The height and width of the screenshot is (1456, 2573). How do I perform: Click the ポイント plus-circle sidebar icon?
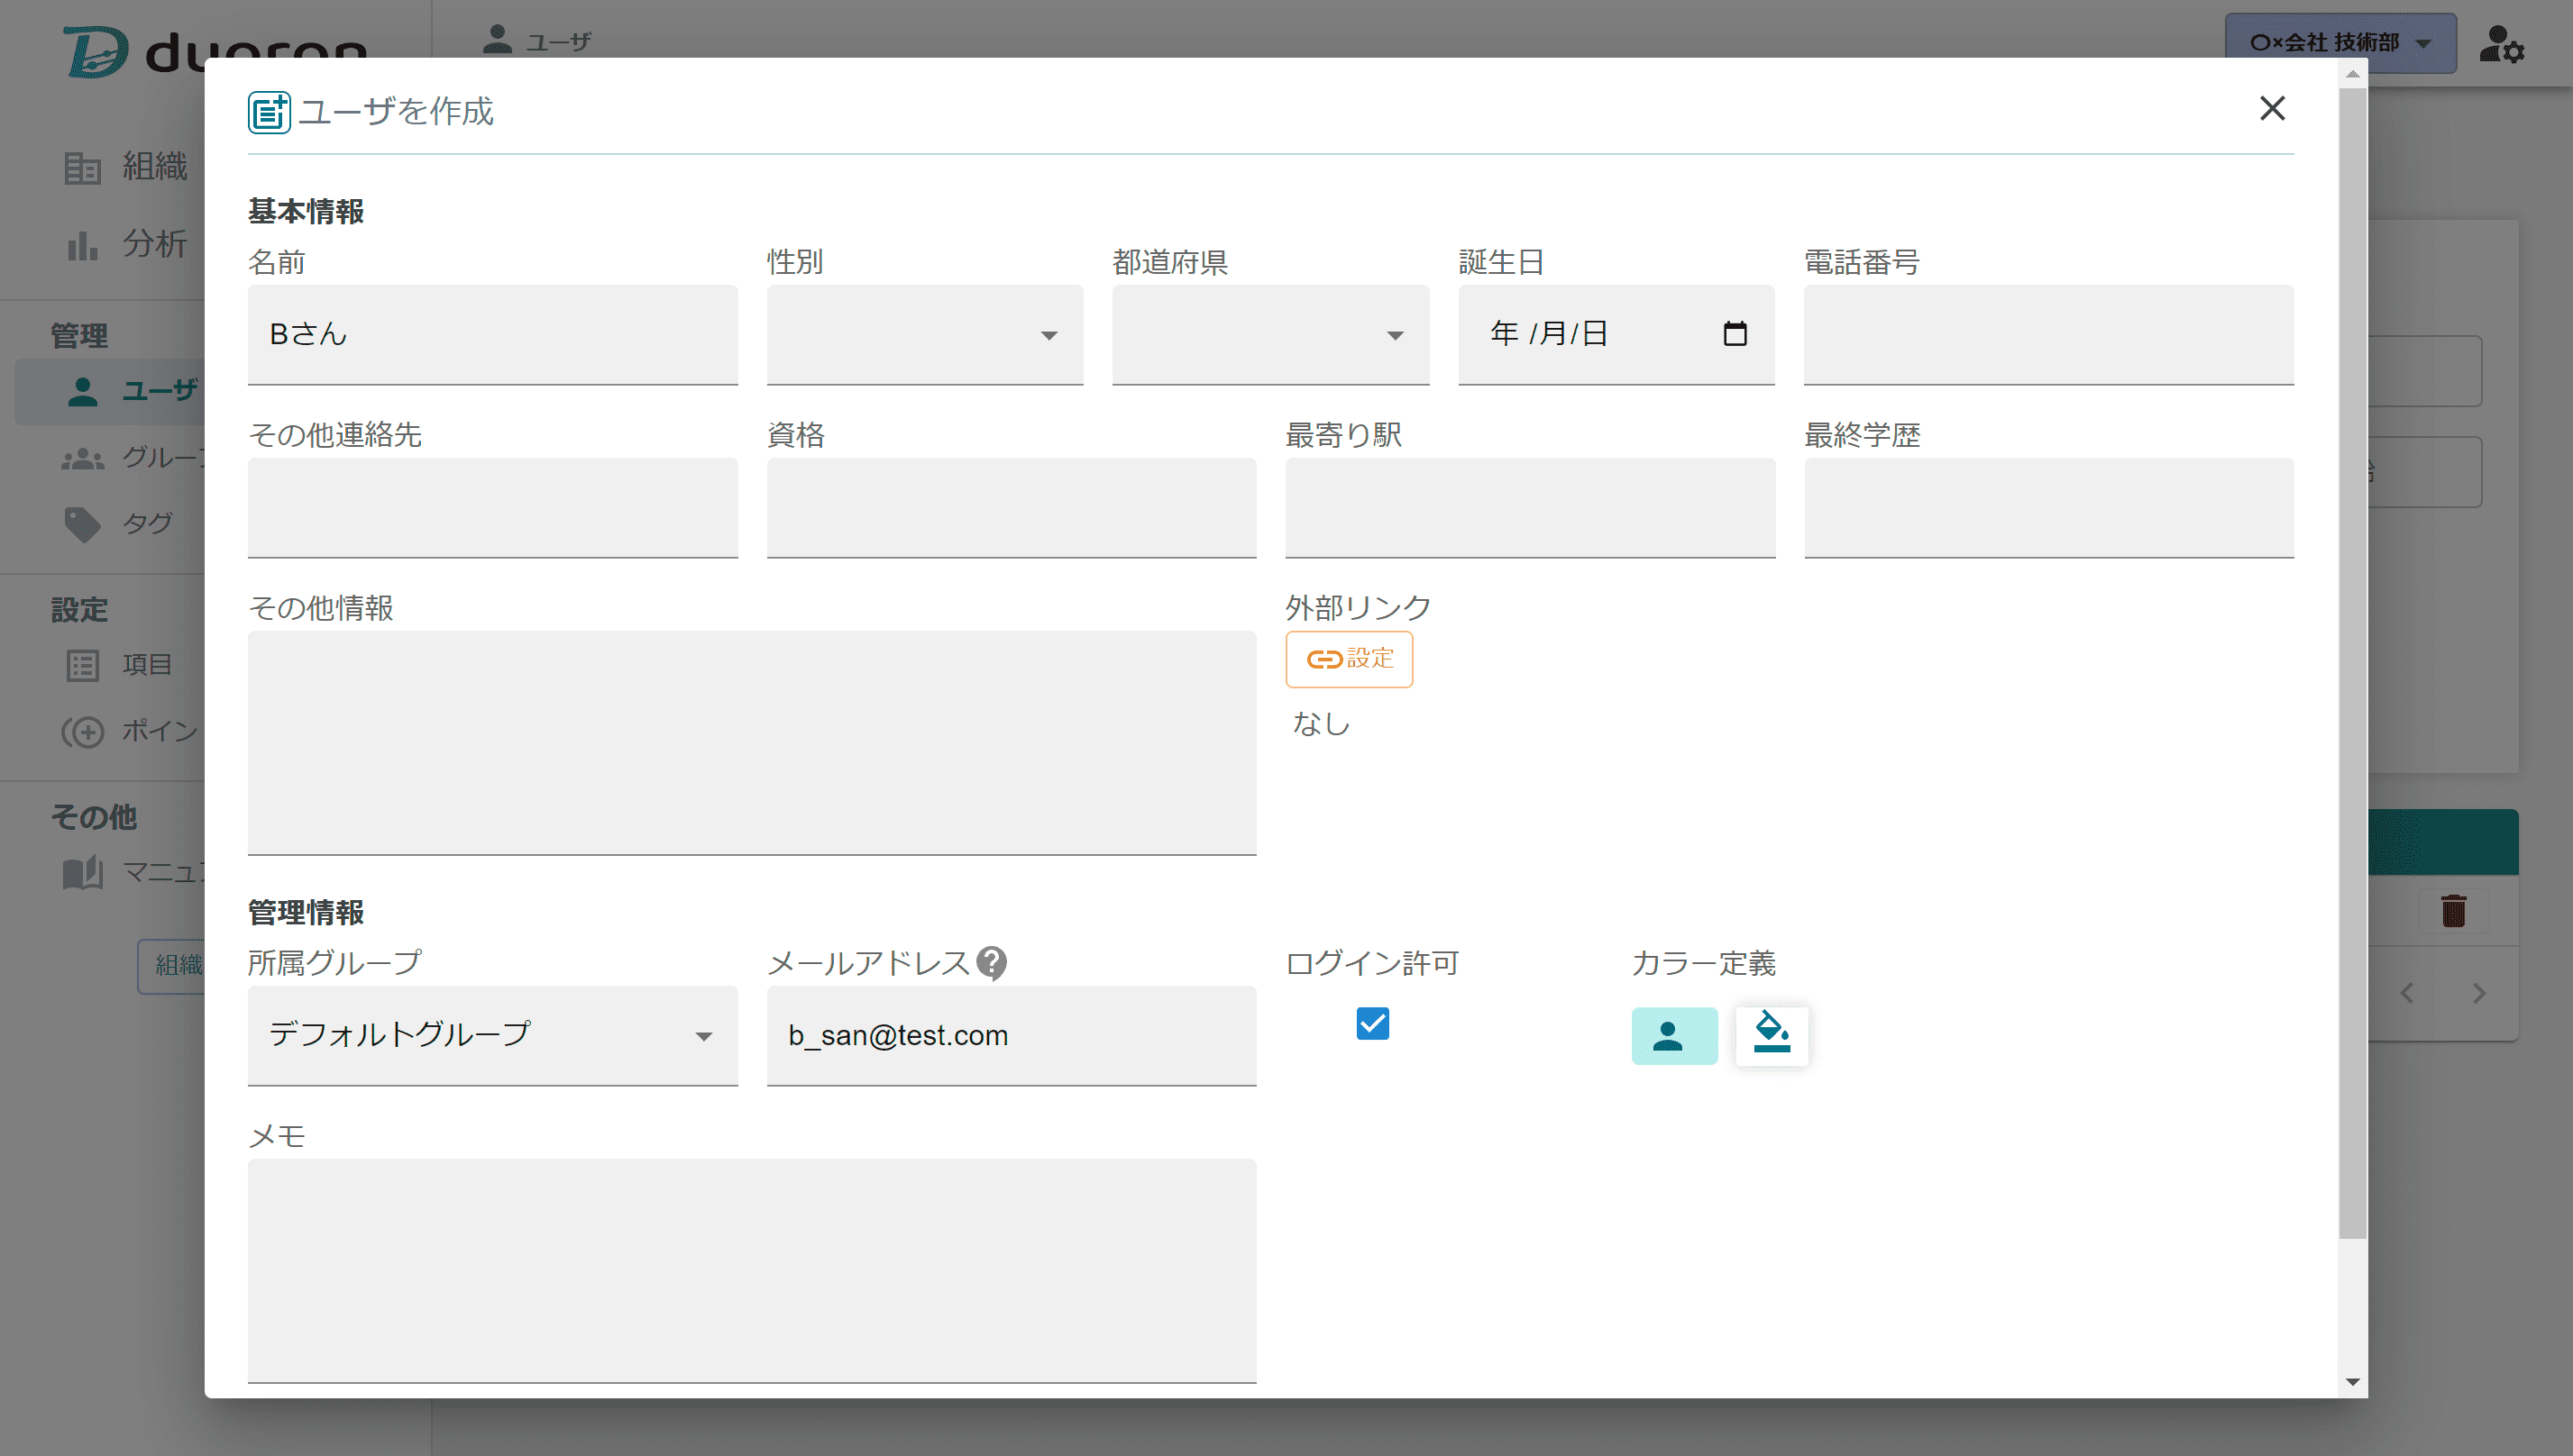[x=82, y=732]
